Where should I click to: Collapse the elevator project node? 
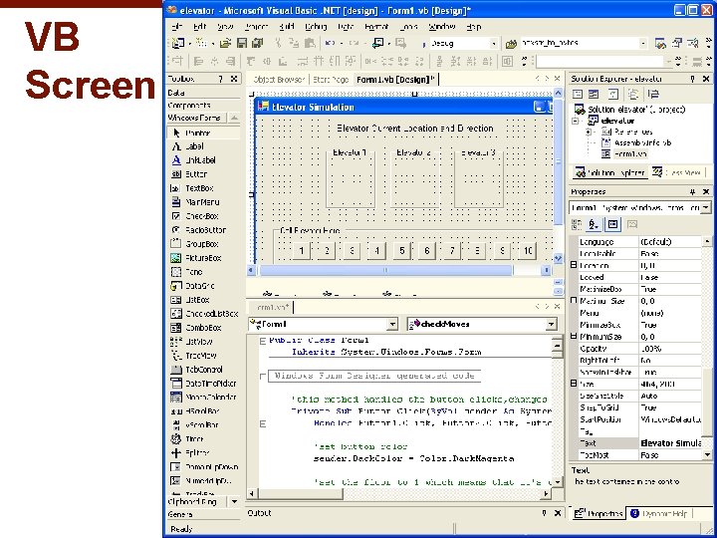pos(577,121)
